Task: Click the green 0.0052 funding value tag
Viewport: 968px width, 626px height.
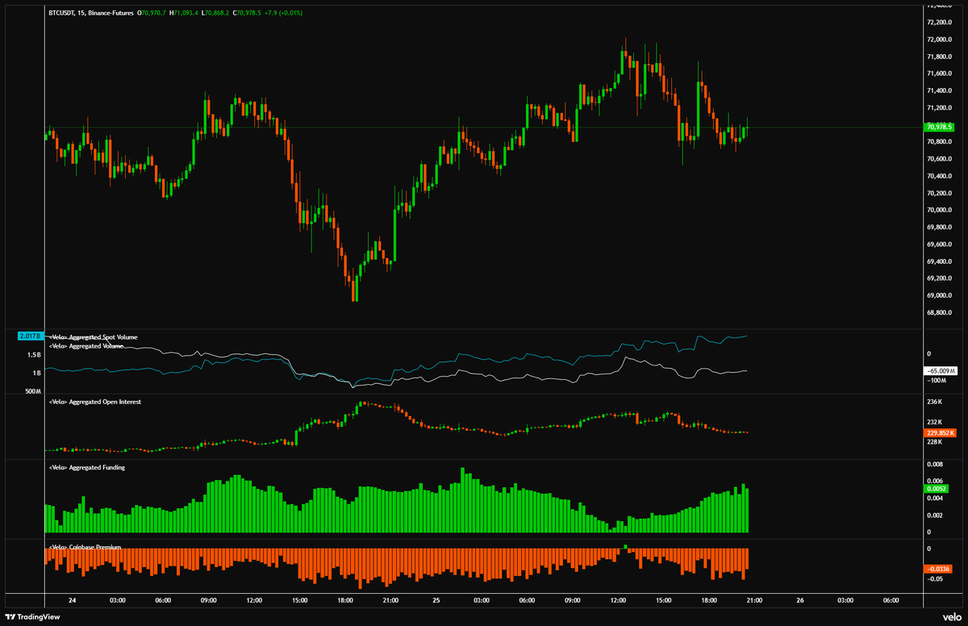Action: pyautogui.click(x=937, y=489)
